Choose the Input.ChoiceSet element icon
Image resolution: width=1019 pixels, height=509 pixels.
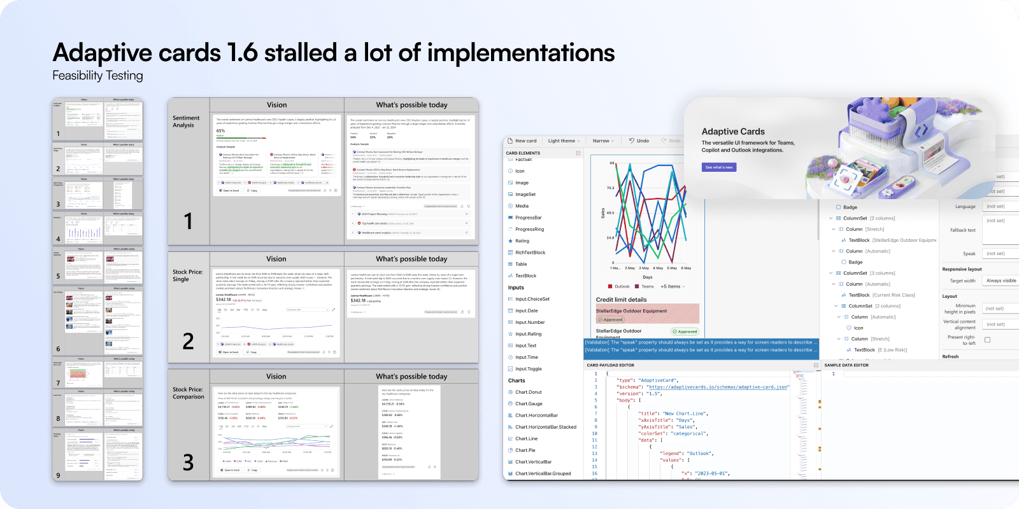point(510,299)
